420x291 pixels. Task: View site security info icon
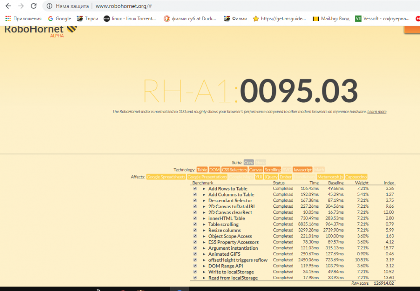tap(49, 6)
